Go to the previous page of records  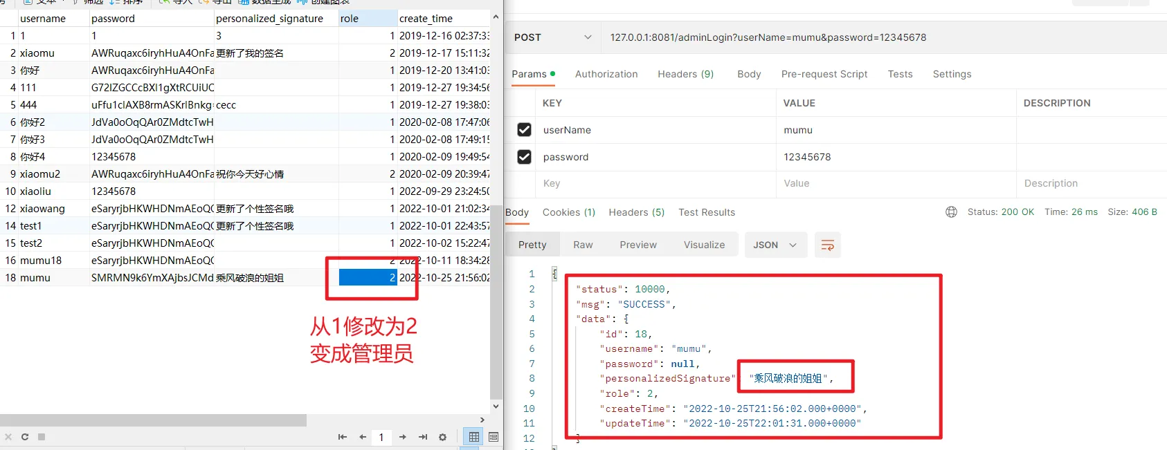[x=362, y=437]
